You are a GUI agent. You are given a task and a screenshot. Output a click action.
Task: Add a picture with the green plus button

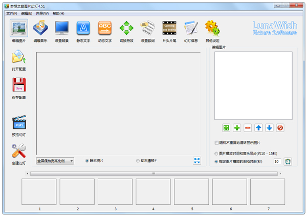click(237, 128)
